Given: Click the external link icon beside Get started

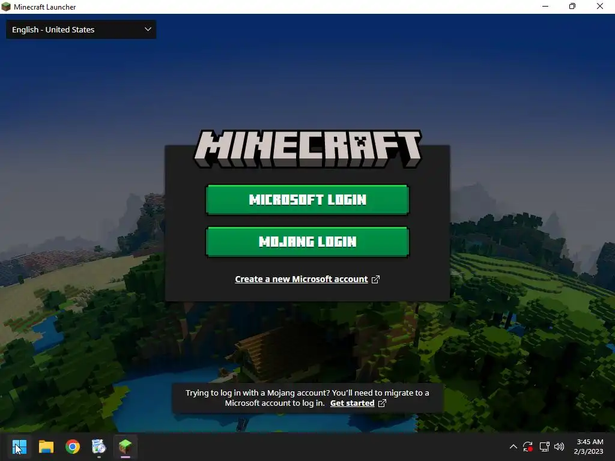Looking at the screenshot, I should click(x=382, y=403).
